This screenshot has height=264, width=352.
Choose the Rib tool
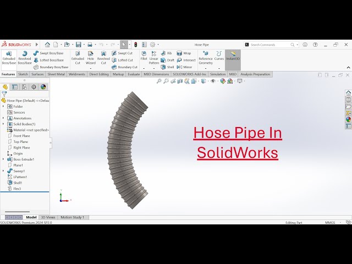pos(166,53)
